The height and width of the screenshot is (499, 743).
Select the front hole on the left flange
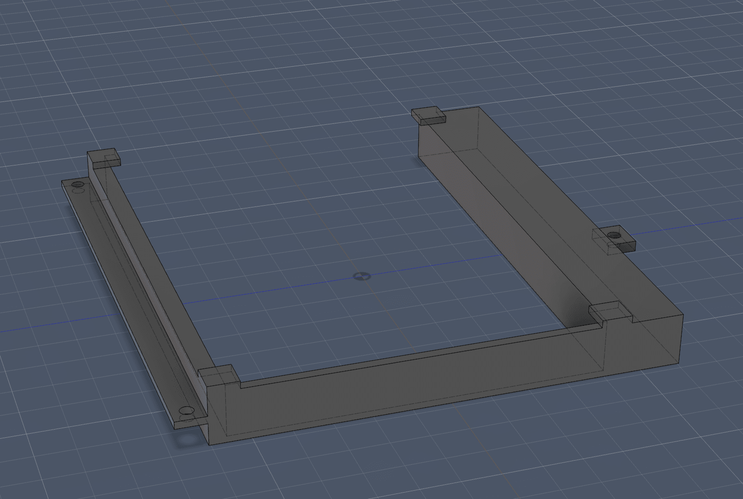tap(186, 409)
